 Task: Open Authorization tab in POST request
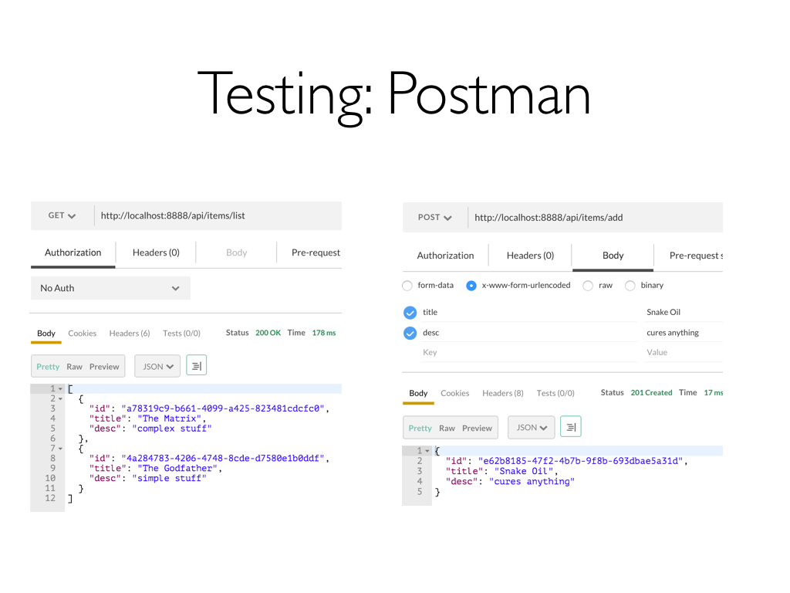click(445, 256)
